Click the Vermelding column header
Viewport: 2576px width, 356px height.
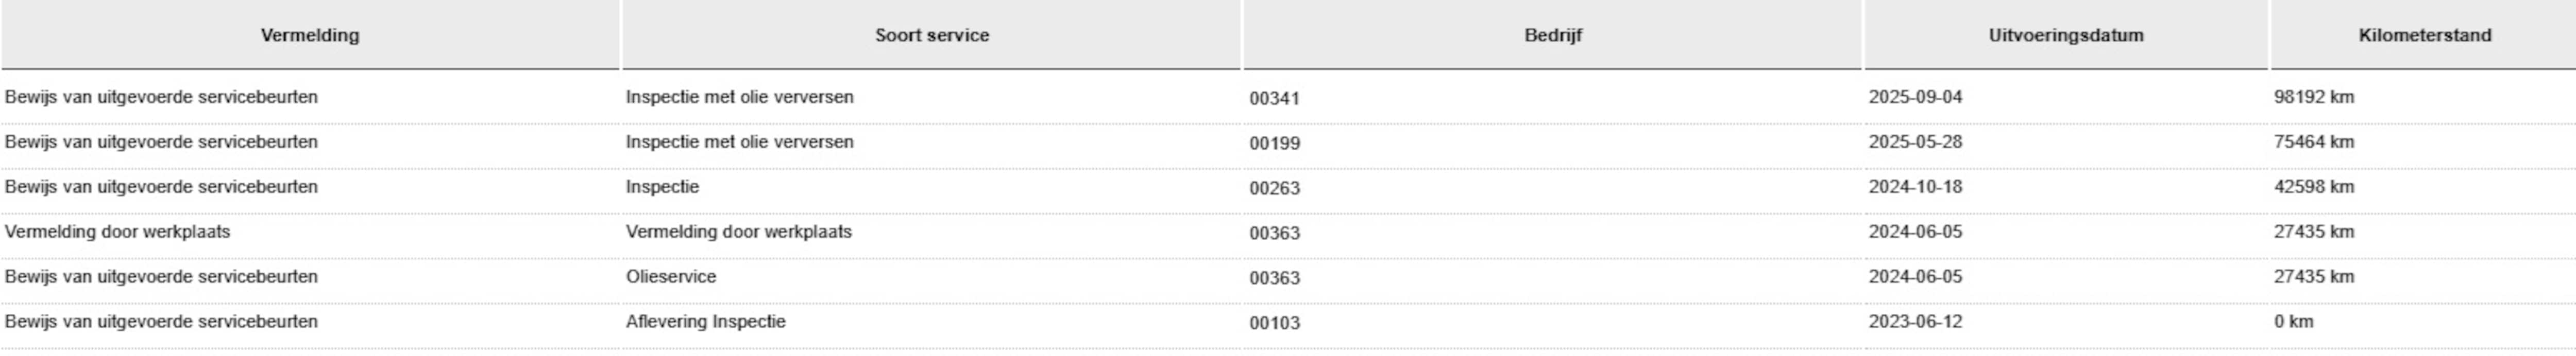310,36
